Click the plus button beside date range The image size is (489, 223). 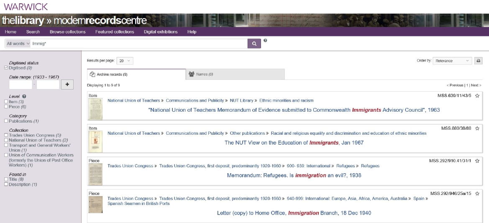click(67, 85)
